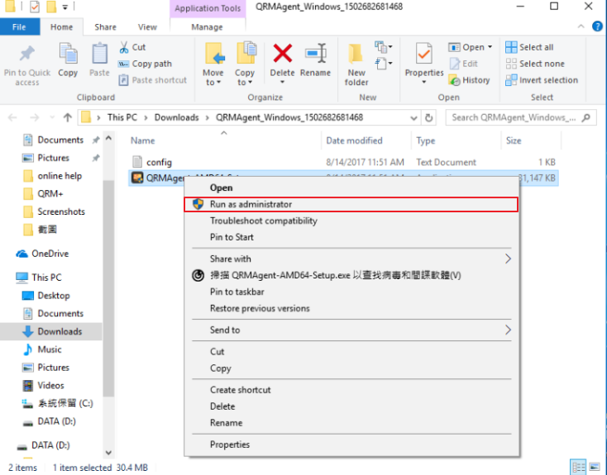
Task: Click Downloads in the address path
Action: click(176, 117)
